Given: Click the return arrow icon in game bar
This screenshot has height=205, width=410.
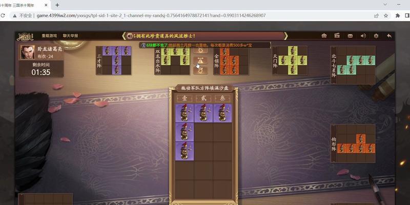Looking at the screenshot, I should pyautogui.click(x=389, y=36).
